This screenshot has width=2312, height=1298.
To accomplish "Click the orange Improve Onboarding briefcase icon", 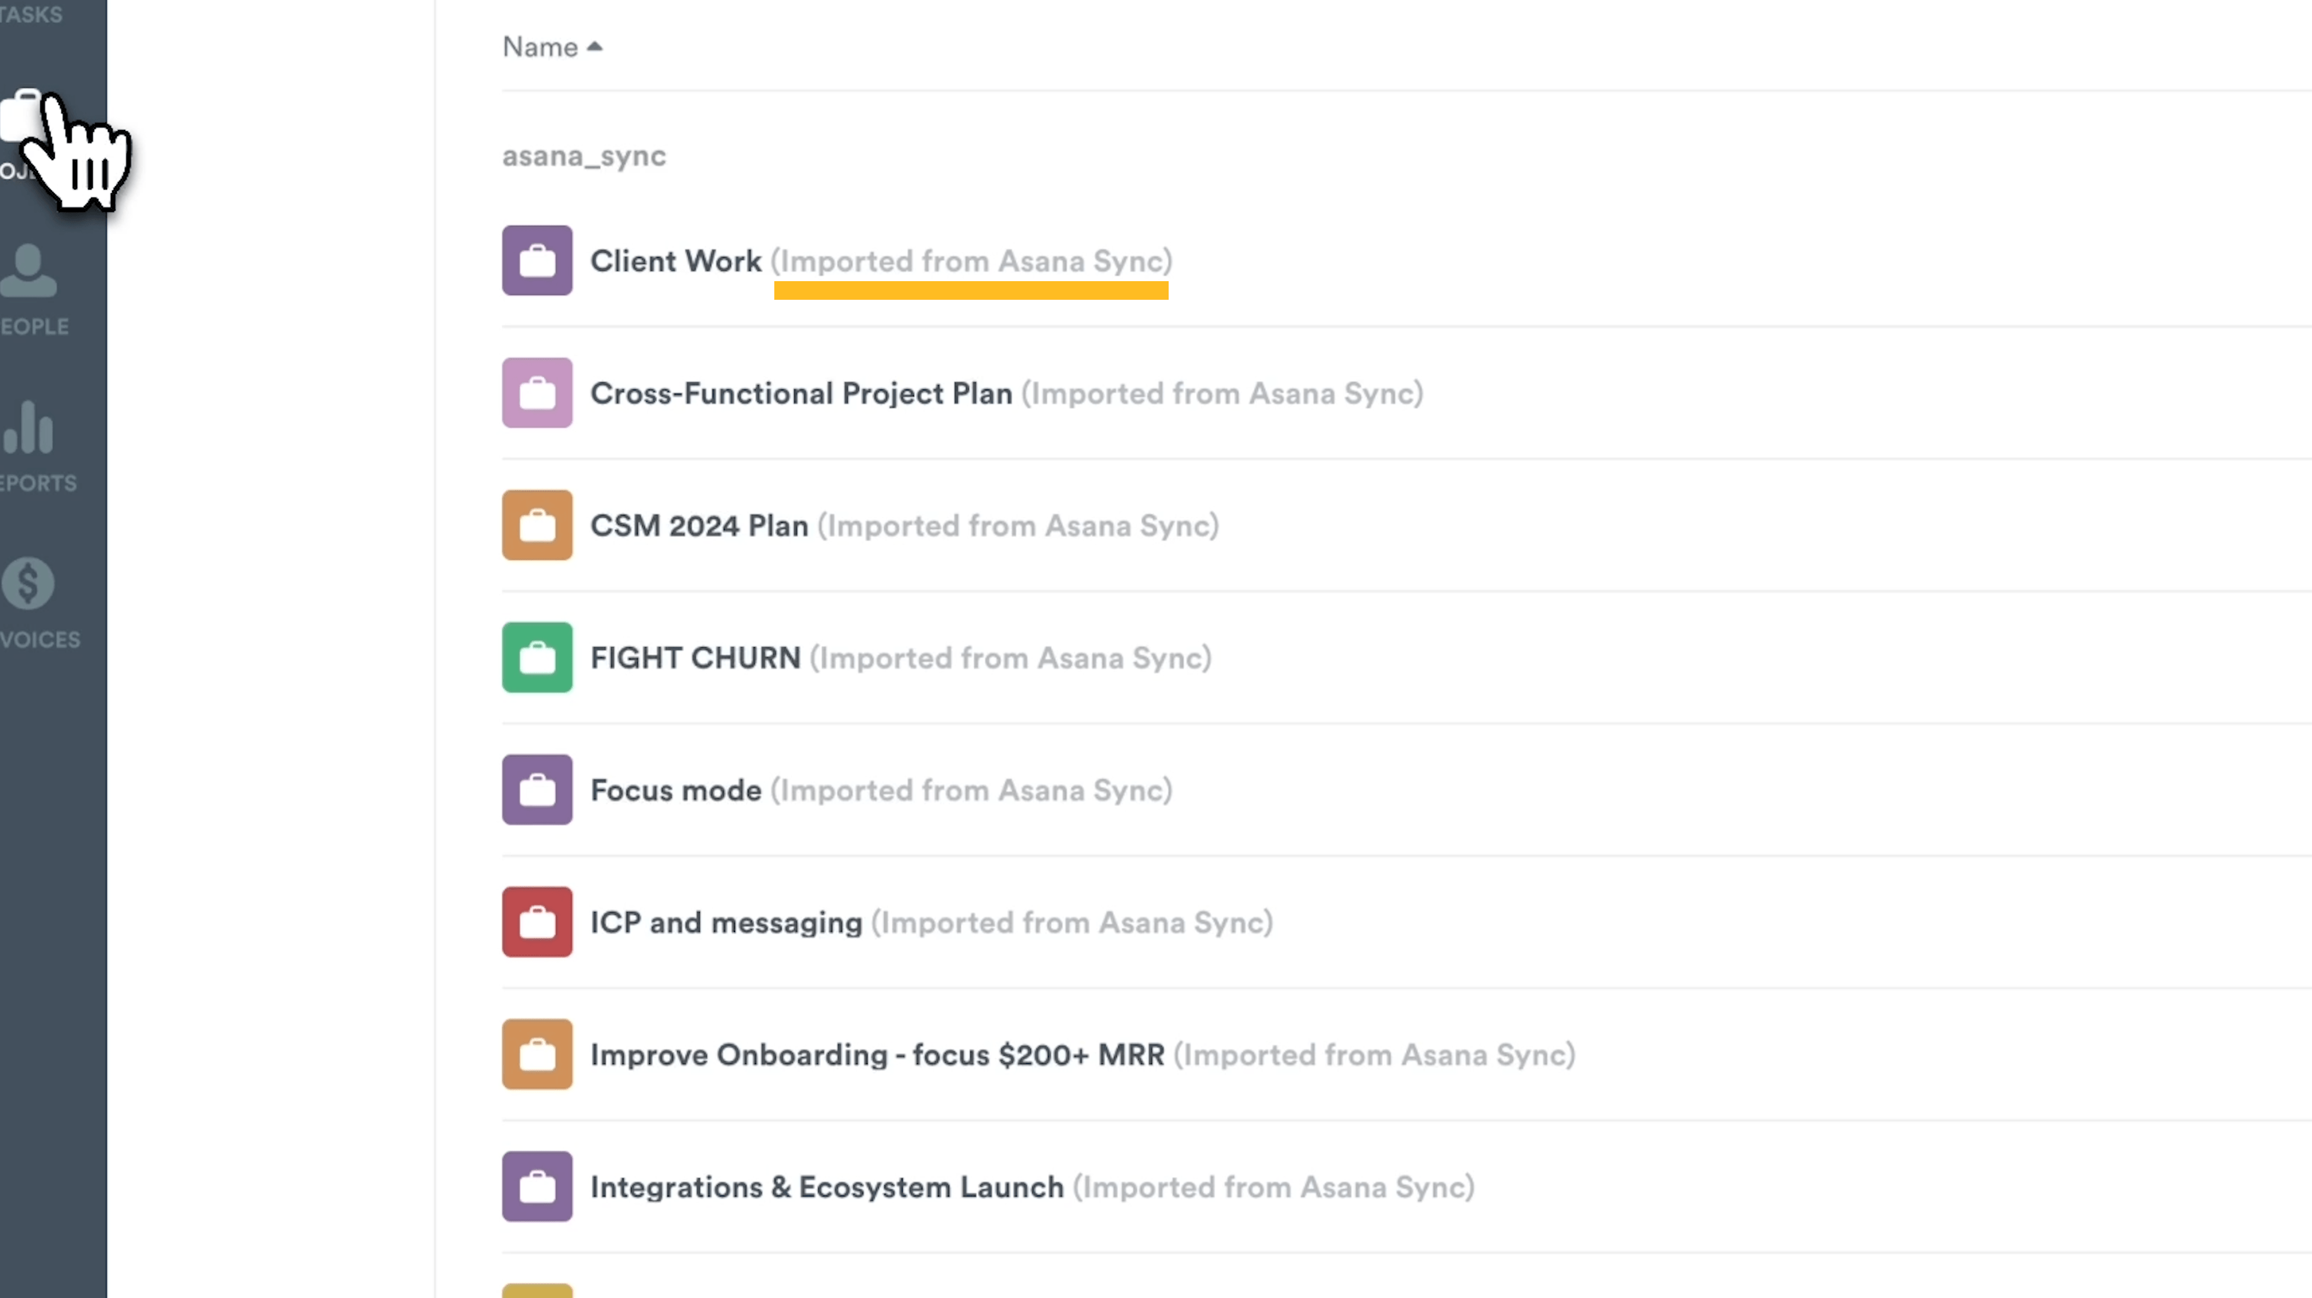I will (536, 1054).
